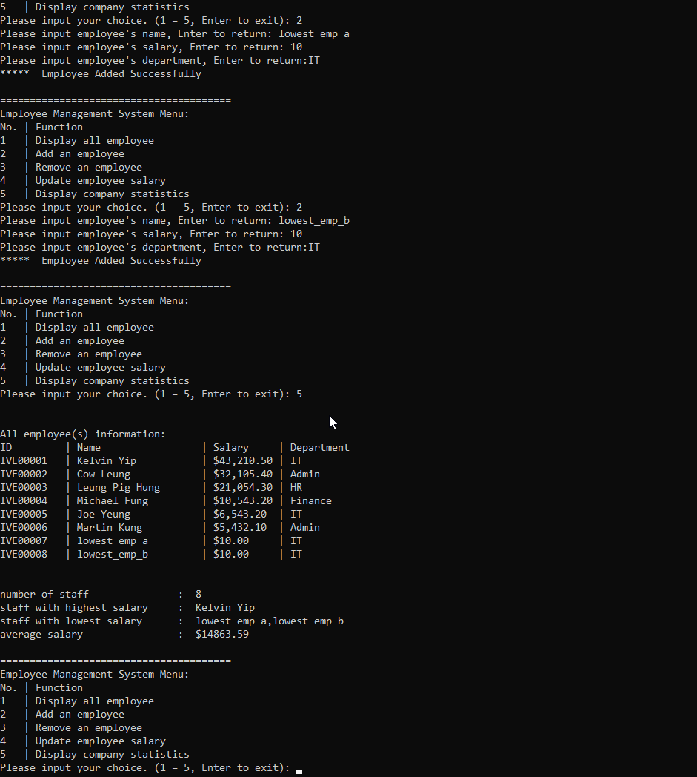
Task: Click the name Leung Pig Hung
Action: click(x=119, y=488)
